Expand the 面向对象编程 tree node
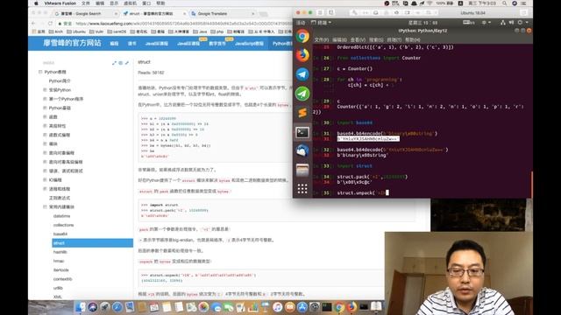The width and height of the screenshot is (561, 315). tap(45, 152)
